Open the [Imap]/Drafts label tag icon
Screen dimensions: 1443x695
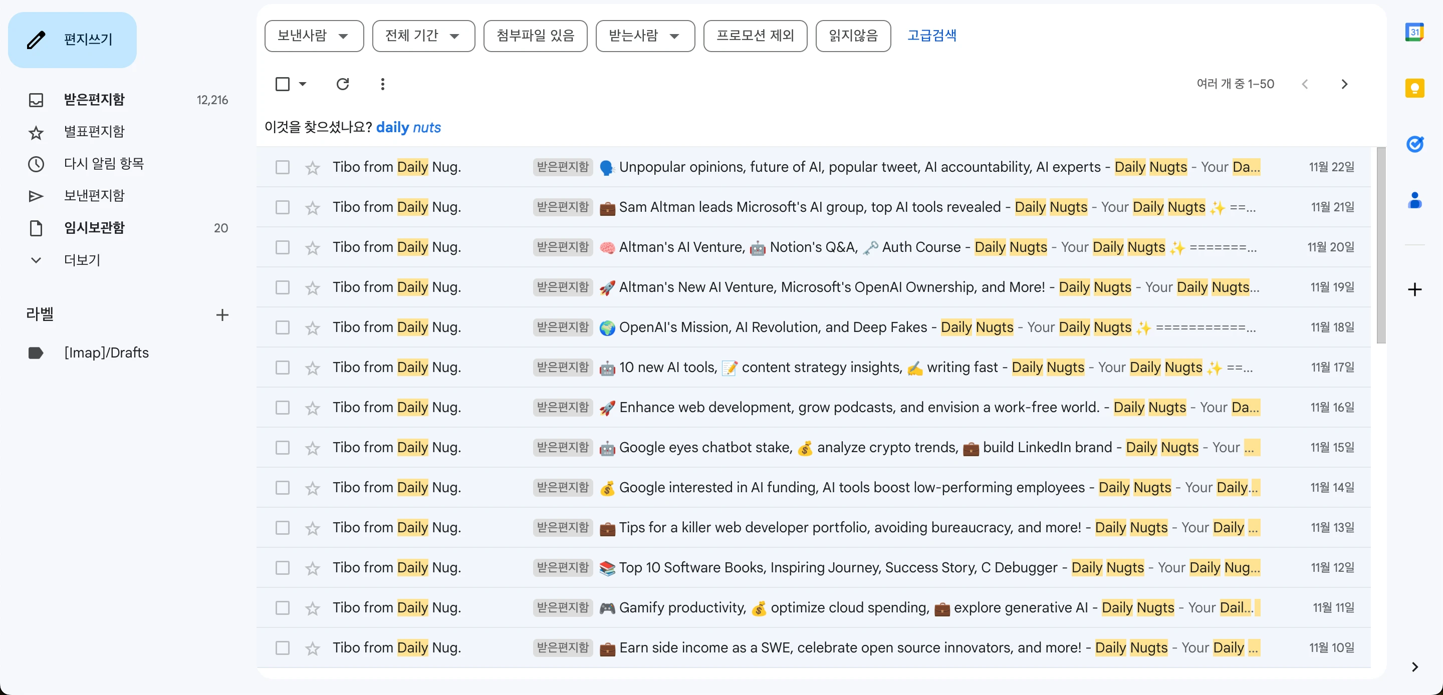[36, 353]
